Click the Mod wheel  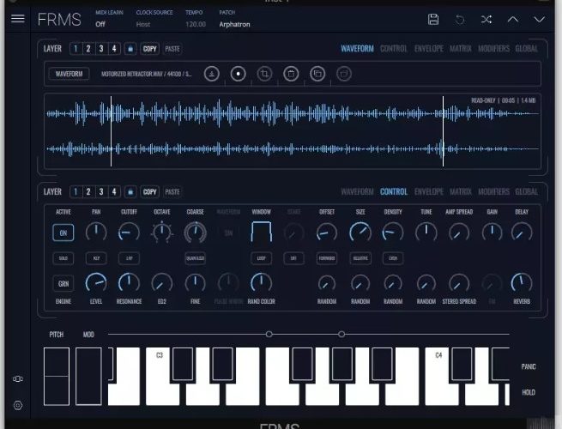coord(88,377)
